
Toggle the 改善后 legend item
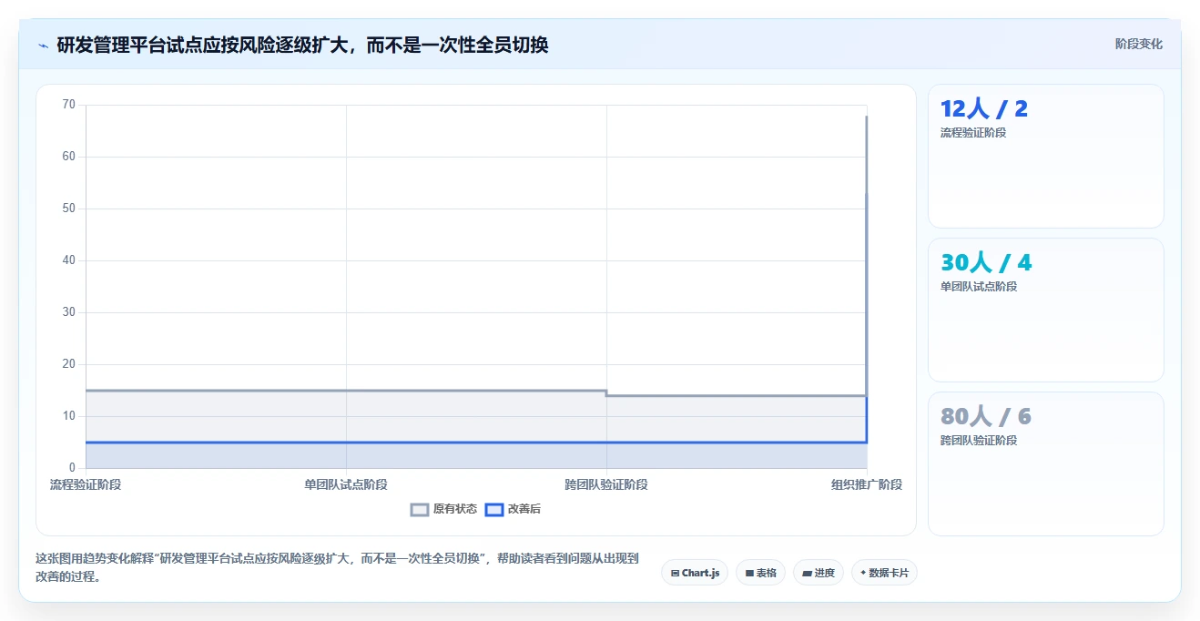pyautogui.click(x=513, y=509)
